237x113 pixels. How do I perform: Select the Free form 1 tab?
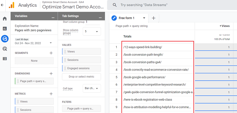click(x=126, y=18)
